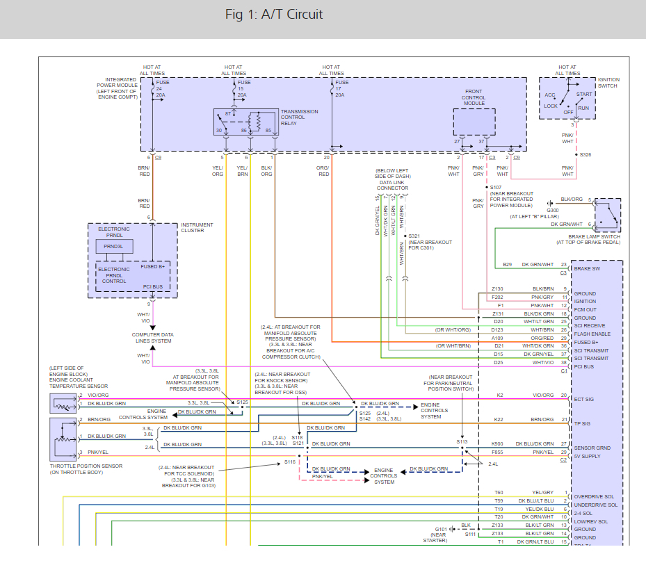
Task: Select the BRAKE LAMP SWITCH label
Action: coord(594,237)
